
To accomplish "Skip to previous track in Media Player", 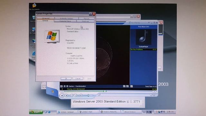I will [x=72, y=95].
